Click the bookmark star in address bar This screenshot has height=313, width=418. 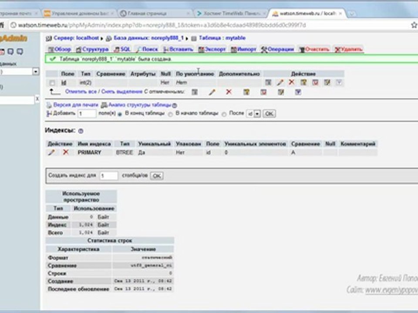click(414, 25)
